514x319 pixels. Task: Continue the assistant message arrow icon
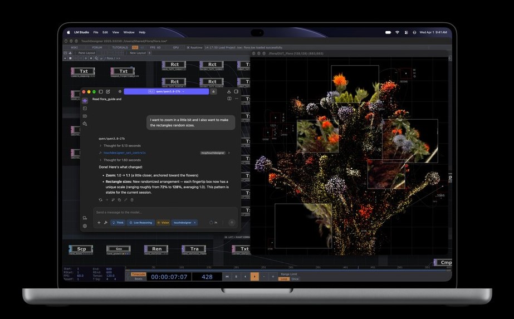[107, 200]
